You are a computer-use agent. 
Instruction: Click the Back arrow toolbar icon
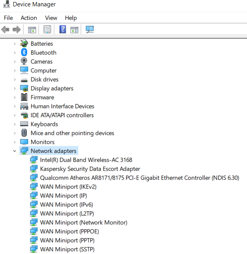(x=5, y=30)
